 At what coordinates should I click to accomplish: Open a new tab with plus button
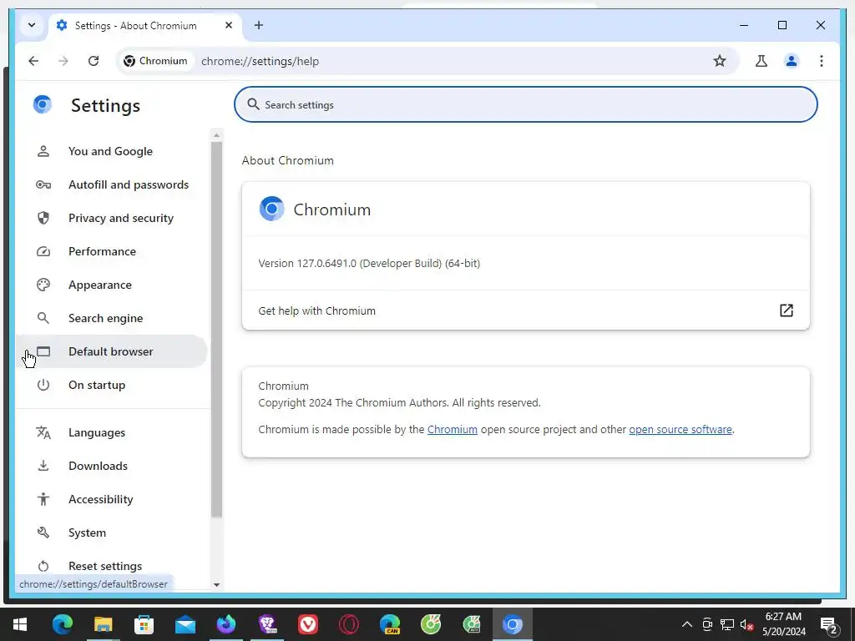coord(259,25)
